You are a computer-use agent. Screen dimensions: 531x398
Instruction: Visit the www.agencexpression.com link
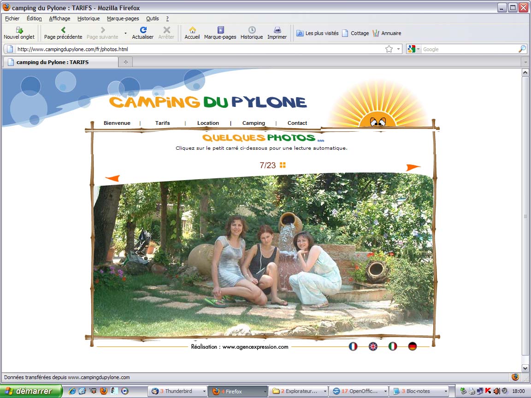point(255,347)
